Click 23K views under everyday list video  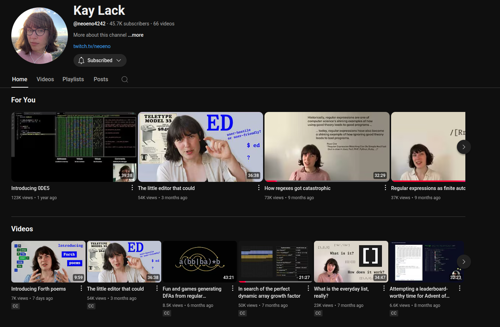point(324,305)
